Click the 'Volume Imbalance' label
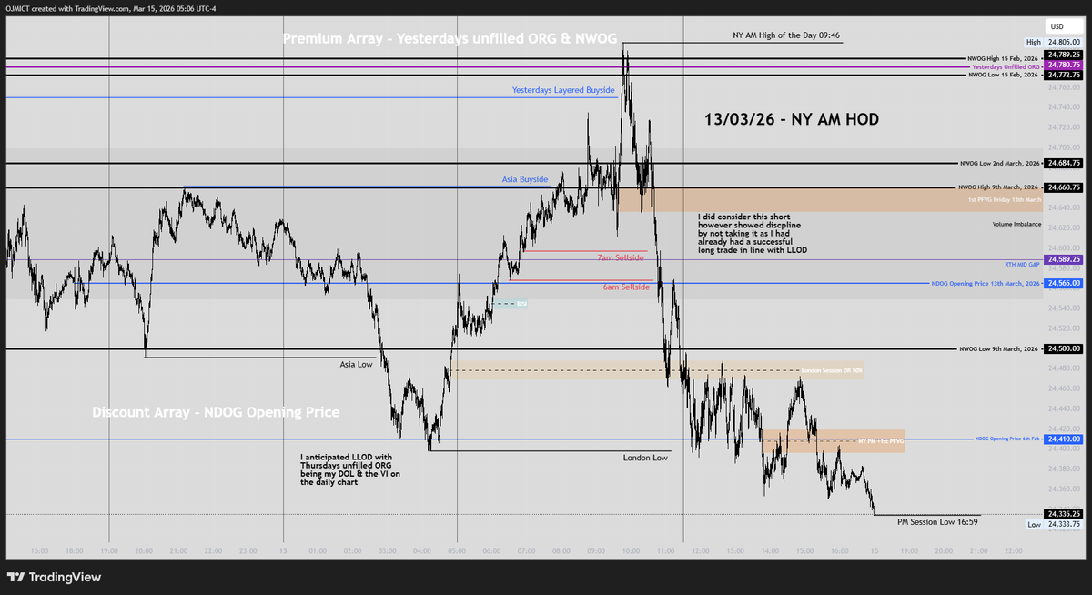 point(1016,223)
